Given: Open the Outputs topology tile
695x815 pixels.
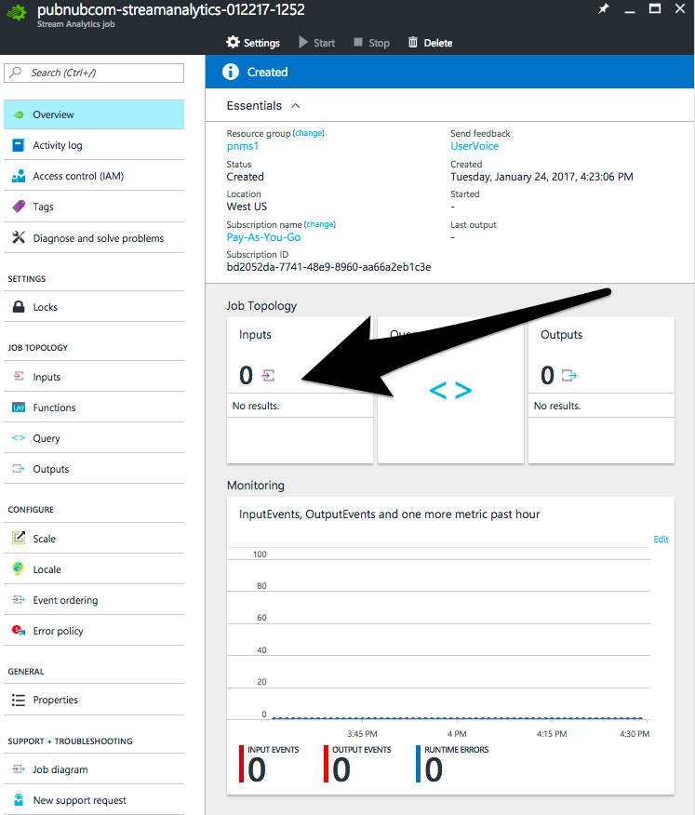Looking at the screenshot, I should click(x=601, y=391).
